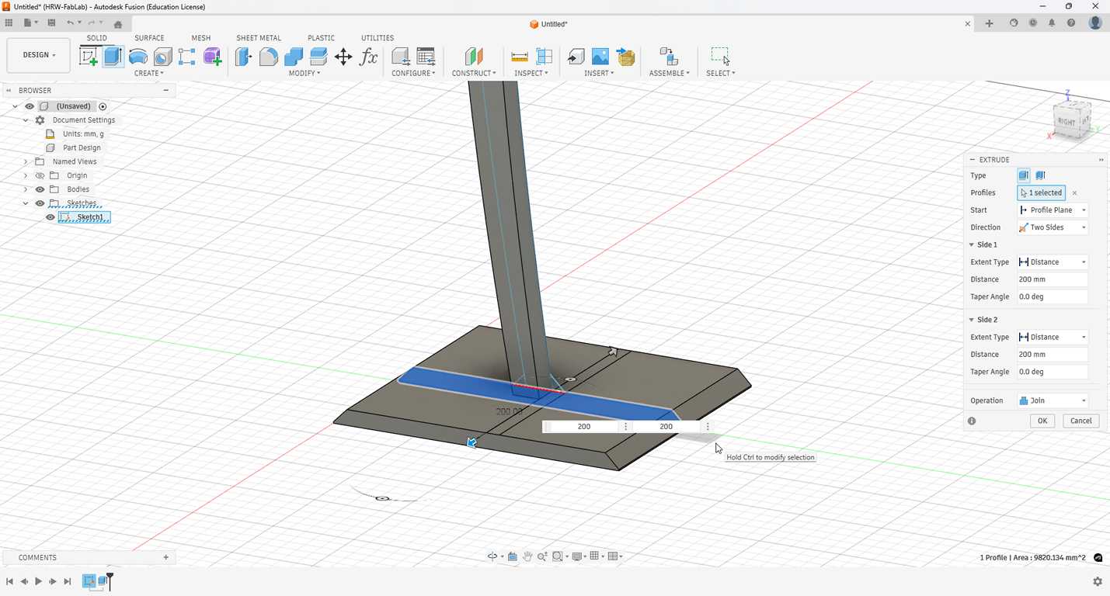Open the Direction Two Sides dropdown
The image size is (1110, 596).
pos(1053,227)
